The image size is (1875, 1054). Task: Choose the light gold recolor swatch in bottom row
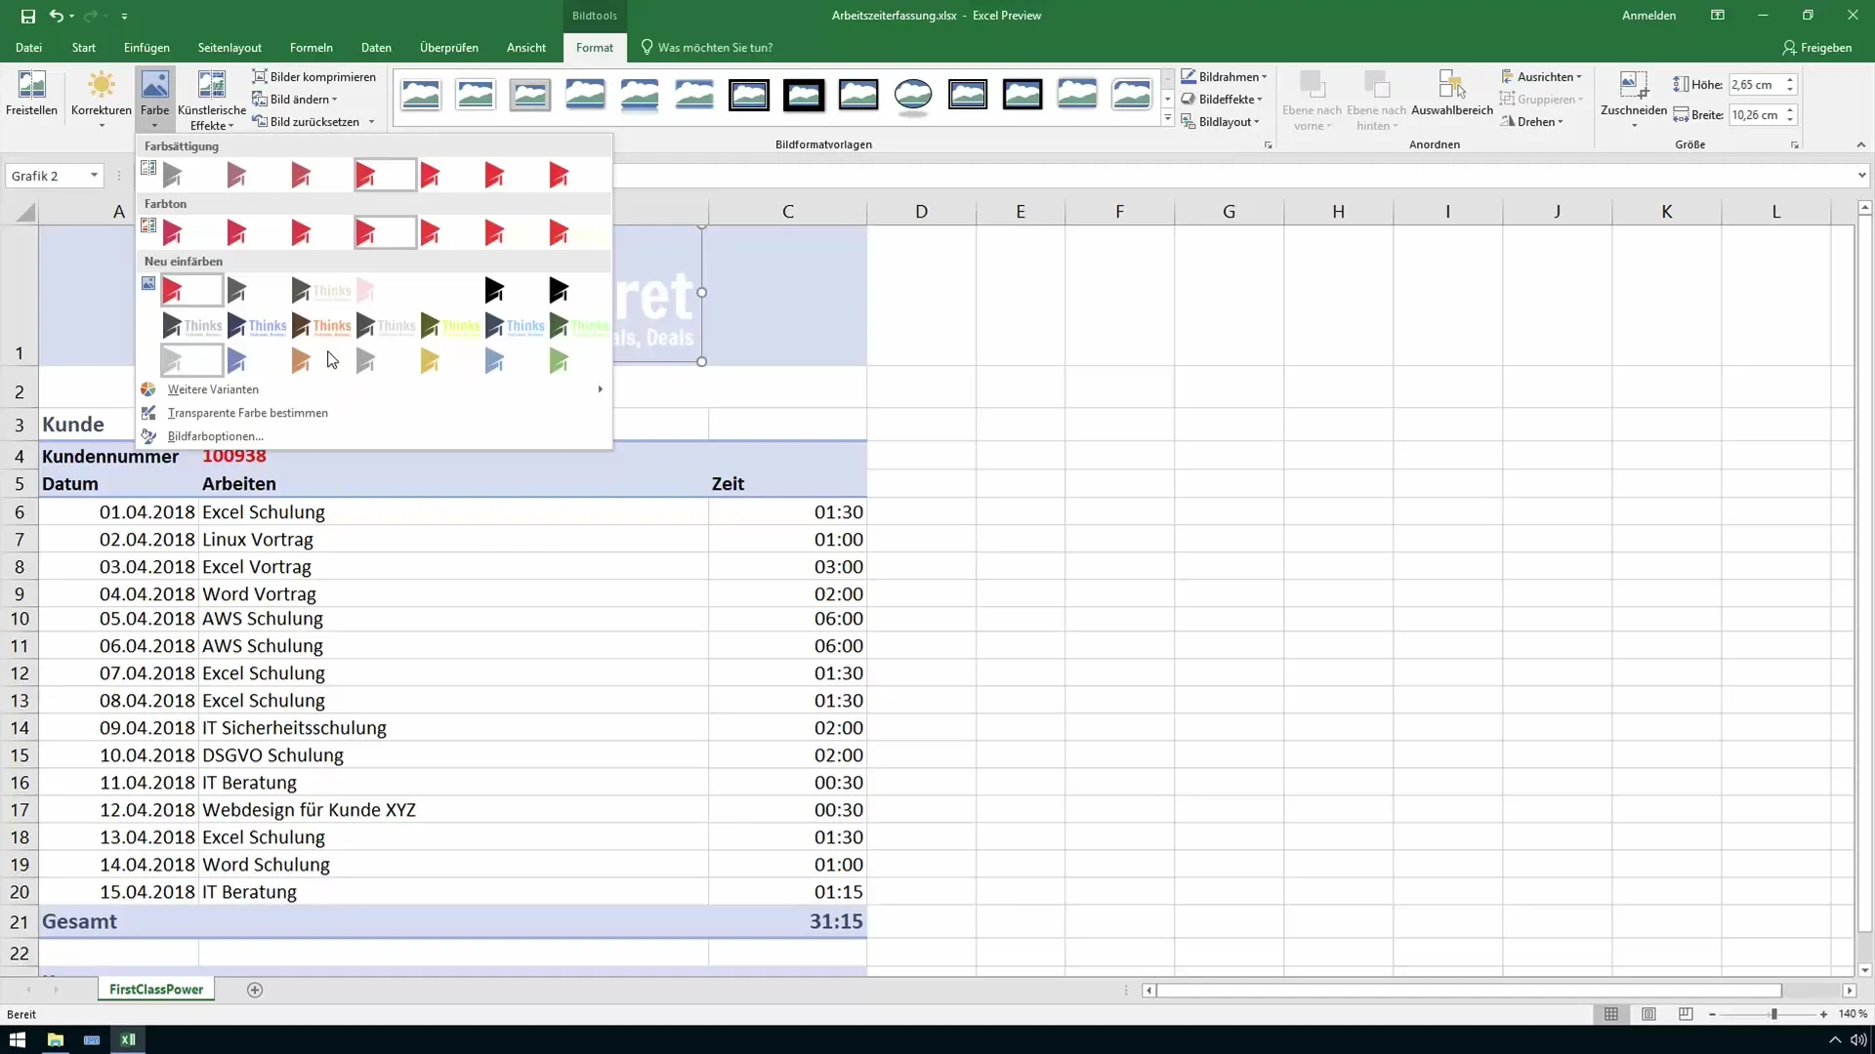[x=449, y=362]
